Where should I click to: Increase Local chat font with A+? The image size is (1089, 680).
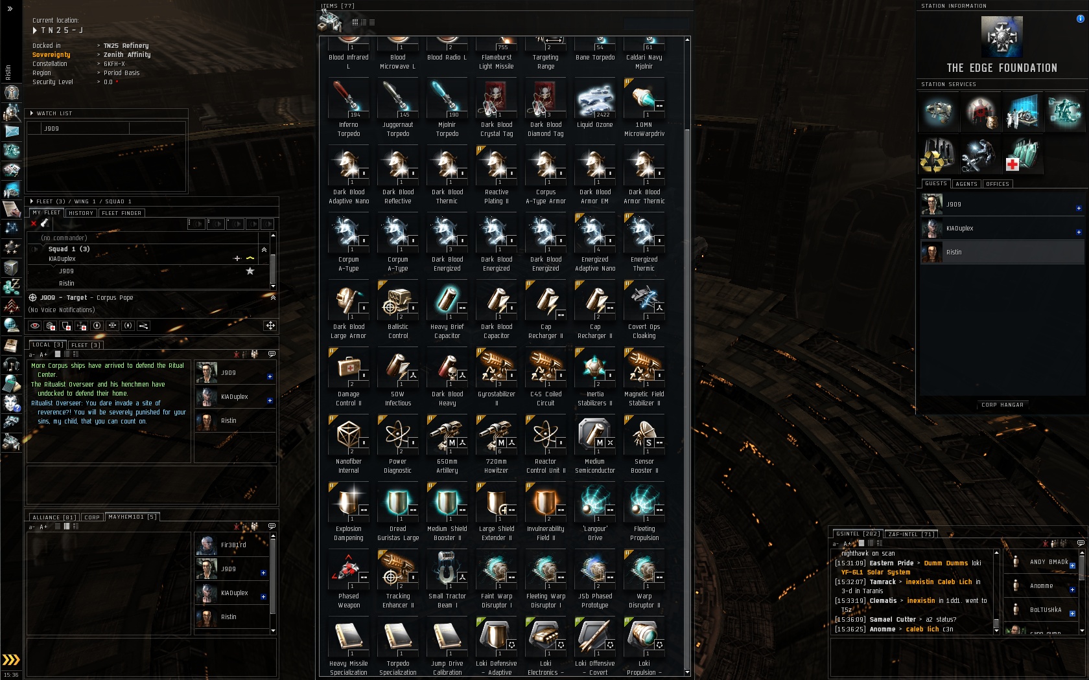tap(43, 355)
